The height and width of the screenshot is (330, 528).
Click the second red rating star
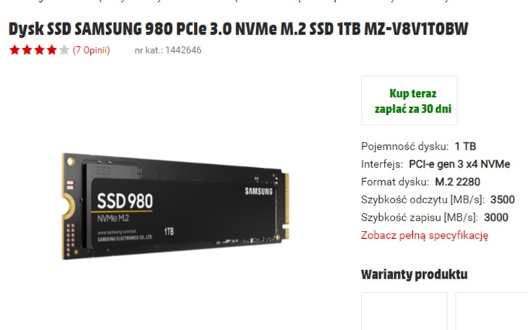(27, 50)
